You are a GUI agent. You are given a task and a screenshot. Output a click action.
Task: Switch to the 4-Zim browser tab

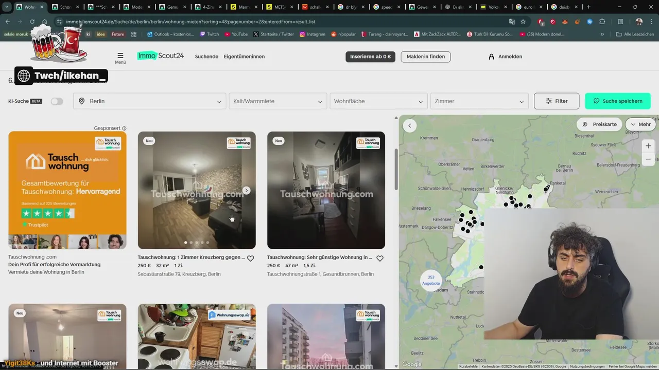(207, 7)
